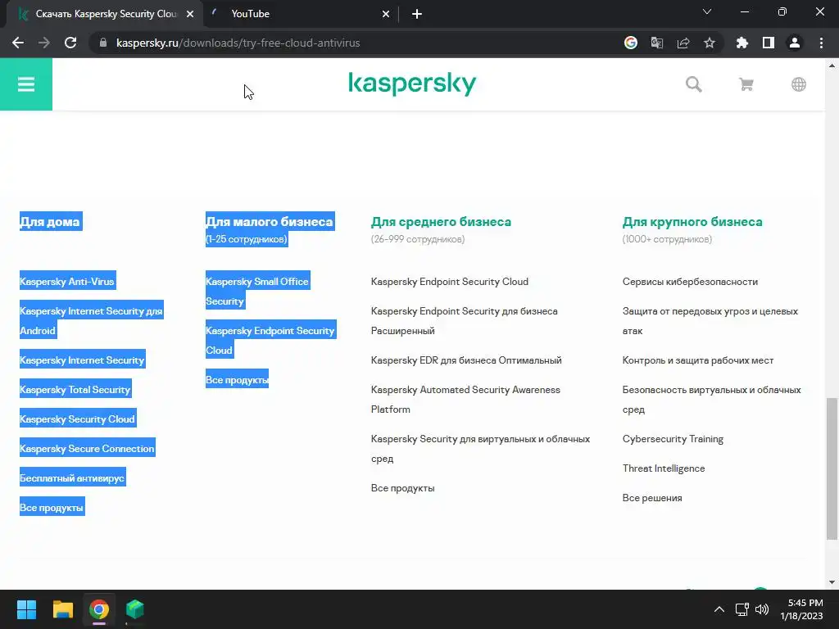Open the Extensions puzzle icon

(x=741, y=43)
